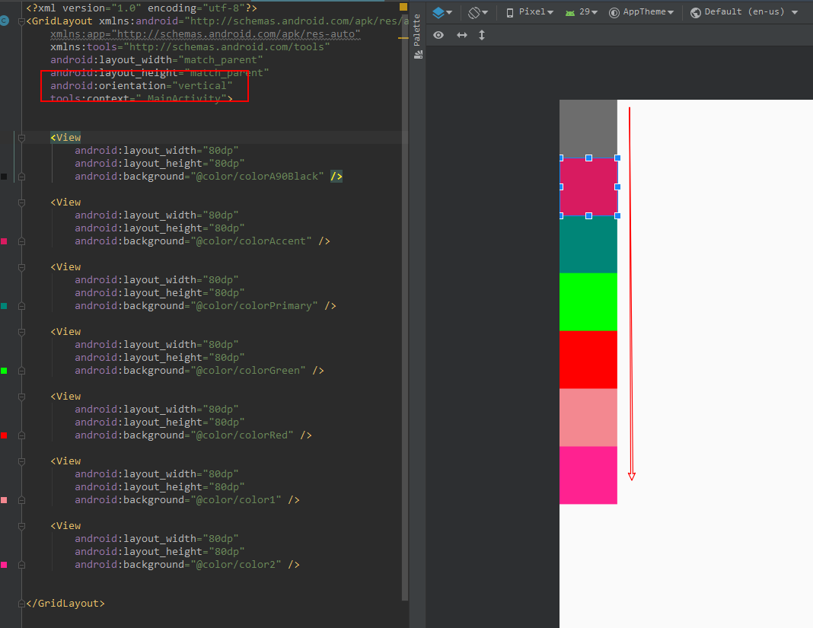Open the API level 29 dropdown
813x628 pixels.
(582, 12)
